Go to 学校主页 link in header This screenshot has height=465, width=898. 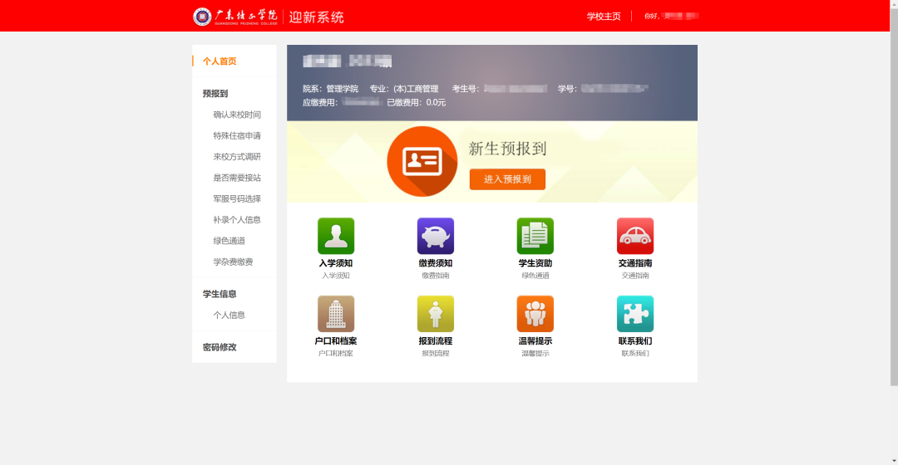click(x=604, y=16)
